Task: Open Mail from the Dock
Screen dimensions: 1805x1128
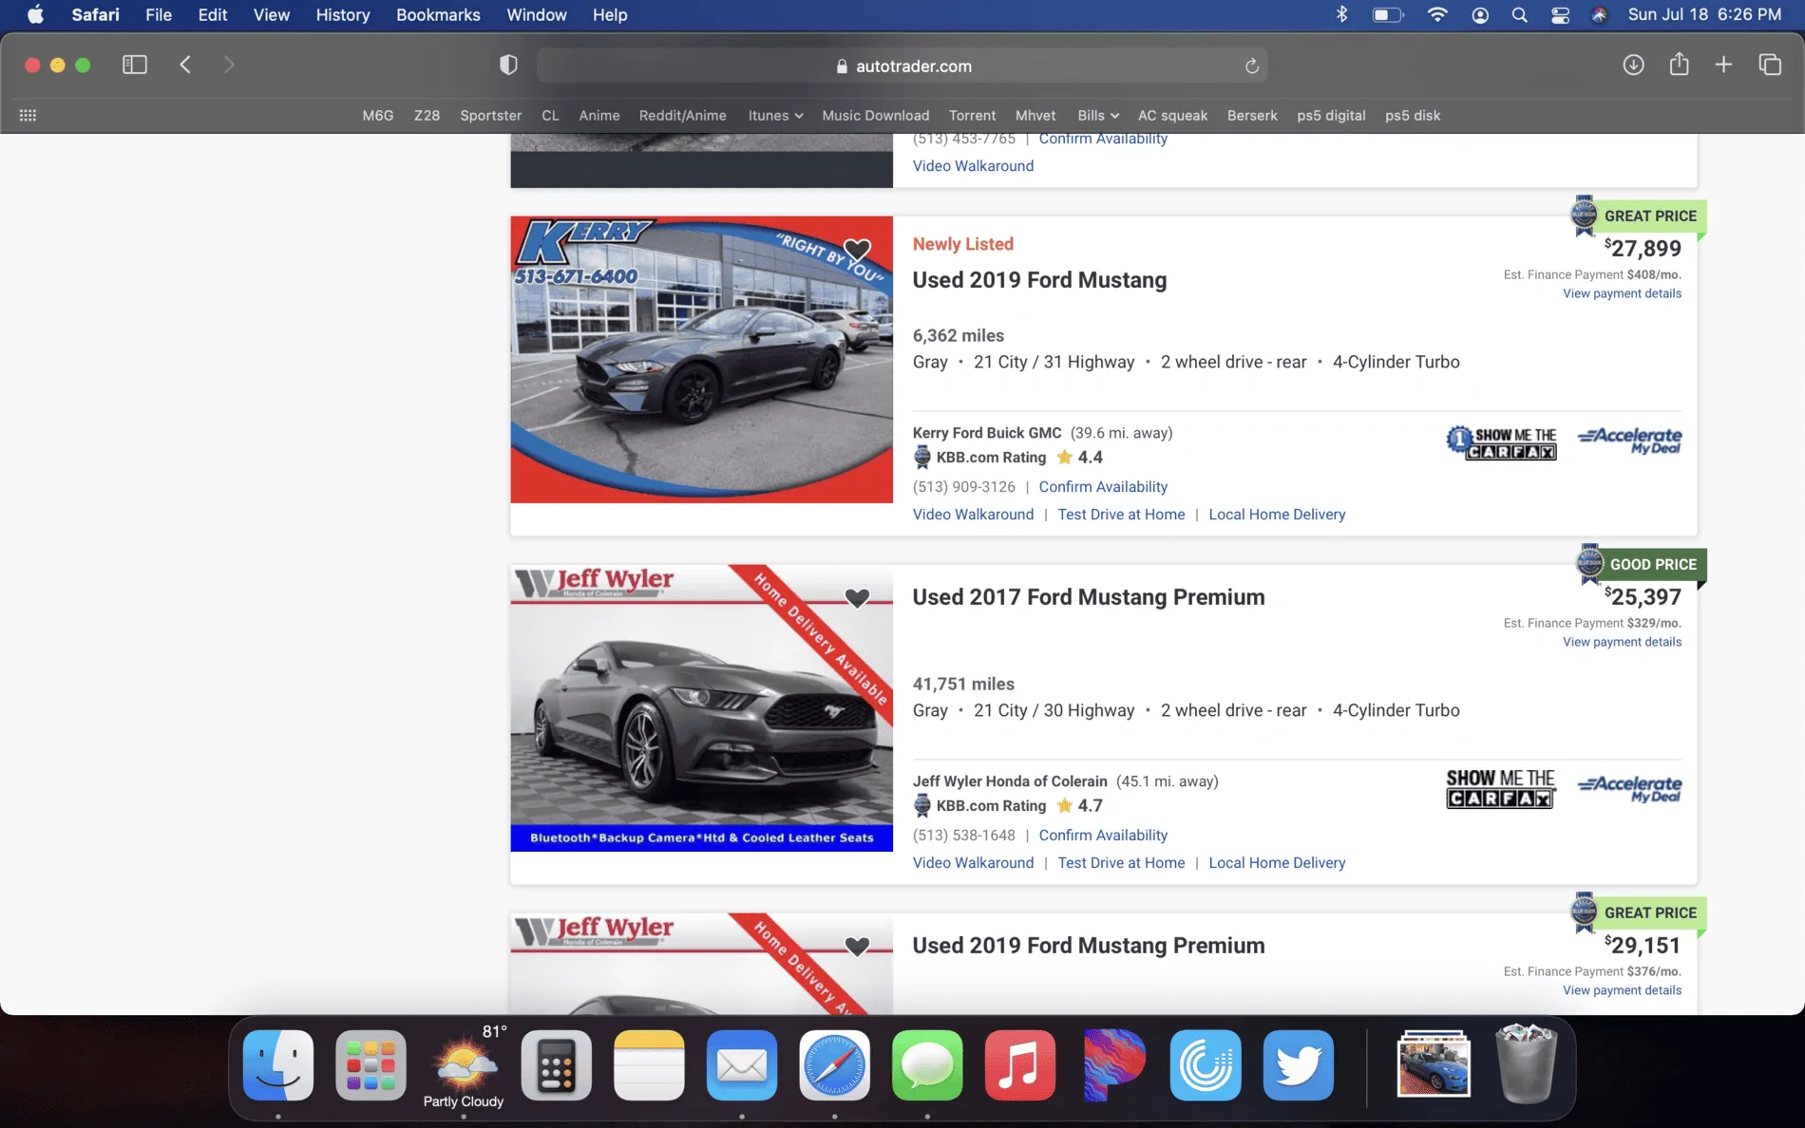Action: [741, 1064]
